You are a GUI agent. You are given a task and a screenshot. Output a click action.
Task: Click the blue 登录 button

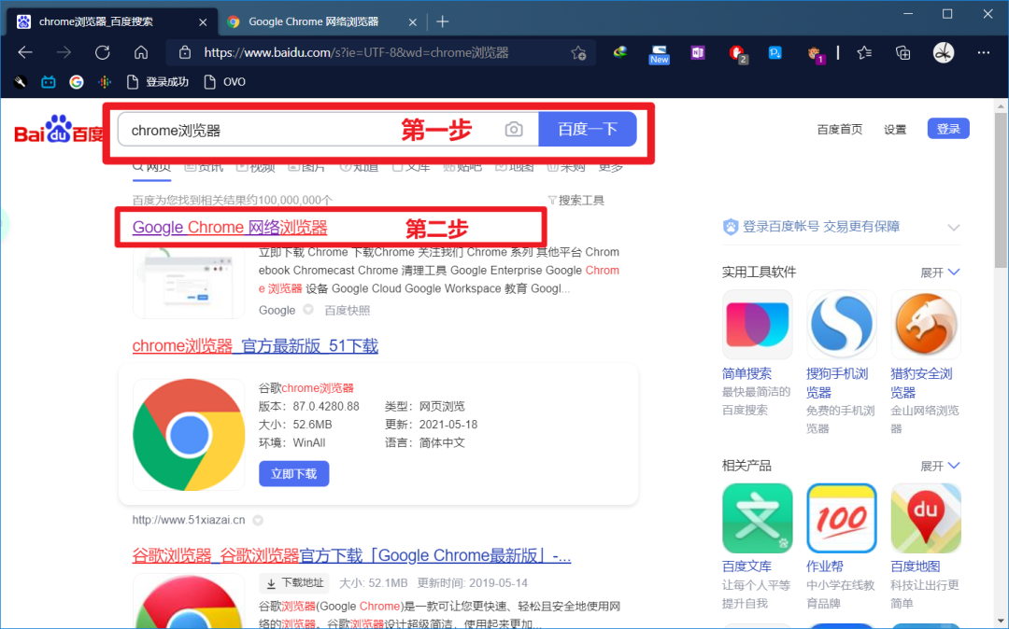click(x=948, y=129)
